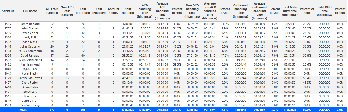Click the ACD calls handled column header
Screen dimensions: 348x112
pos(52,11)
